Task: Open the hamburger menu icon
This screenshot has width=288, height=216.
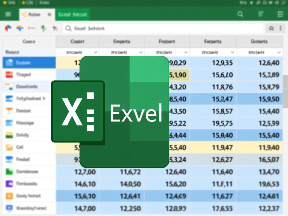Action: point(8,14)
